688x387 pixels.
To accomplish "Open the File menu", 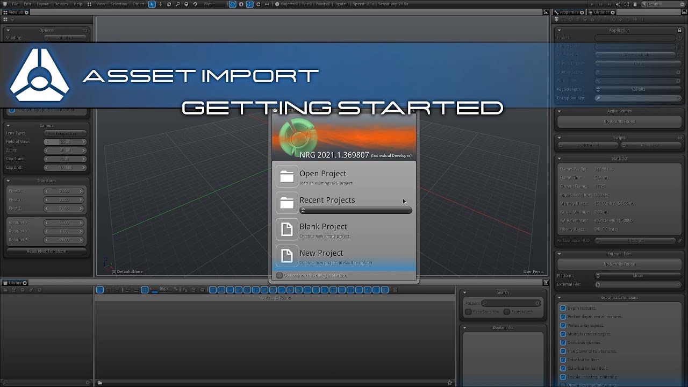I will point(15,4).
